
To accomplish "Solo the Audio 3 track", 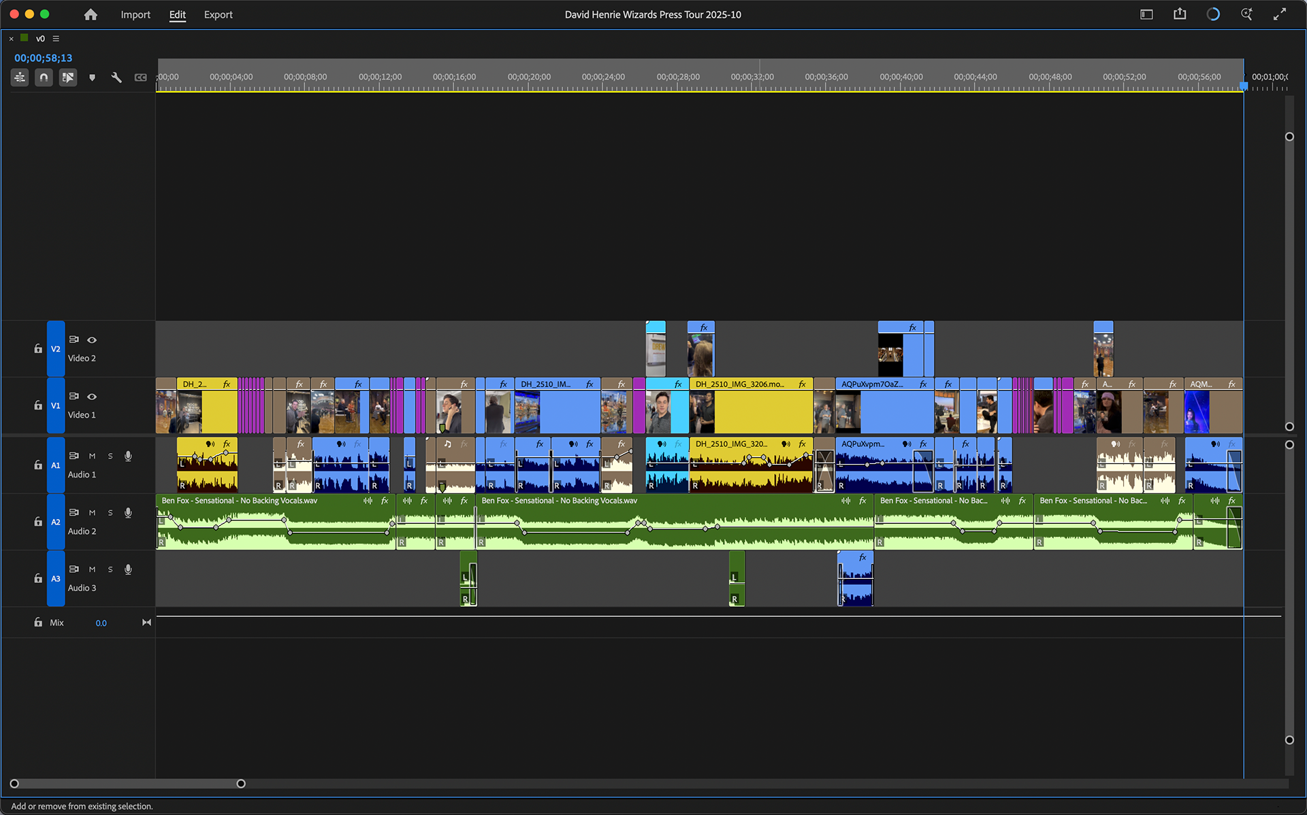I will tap(110, 569).
